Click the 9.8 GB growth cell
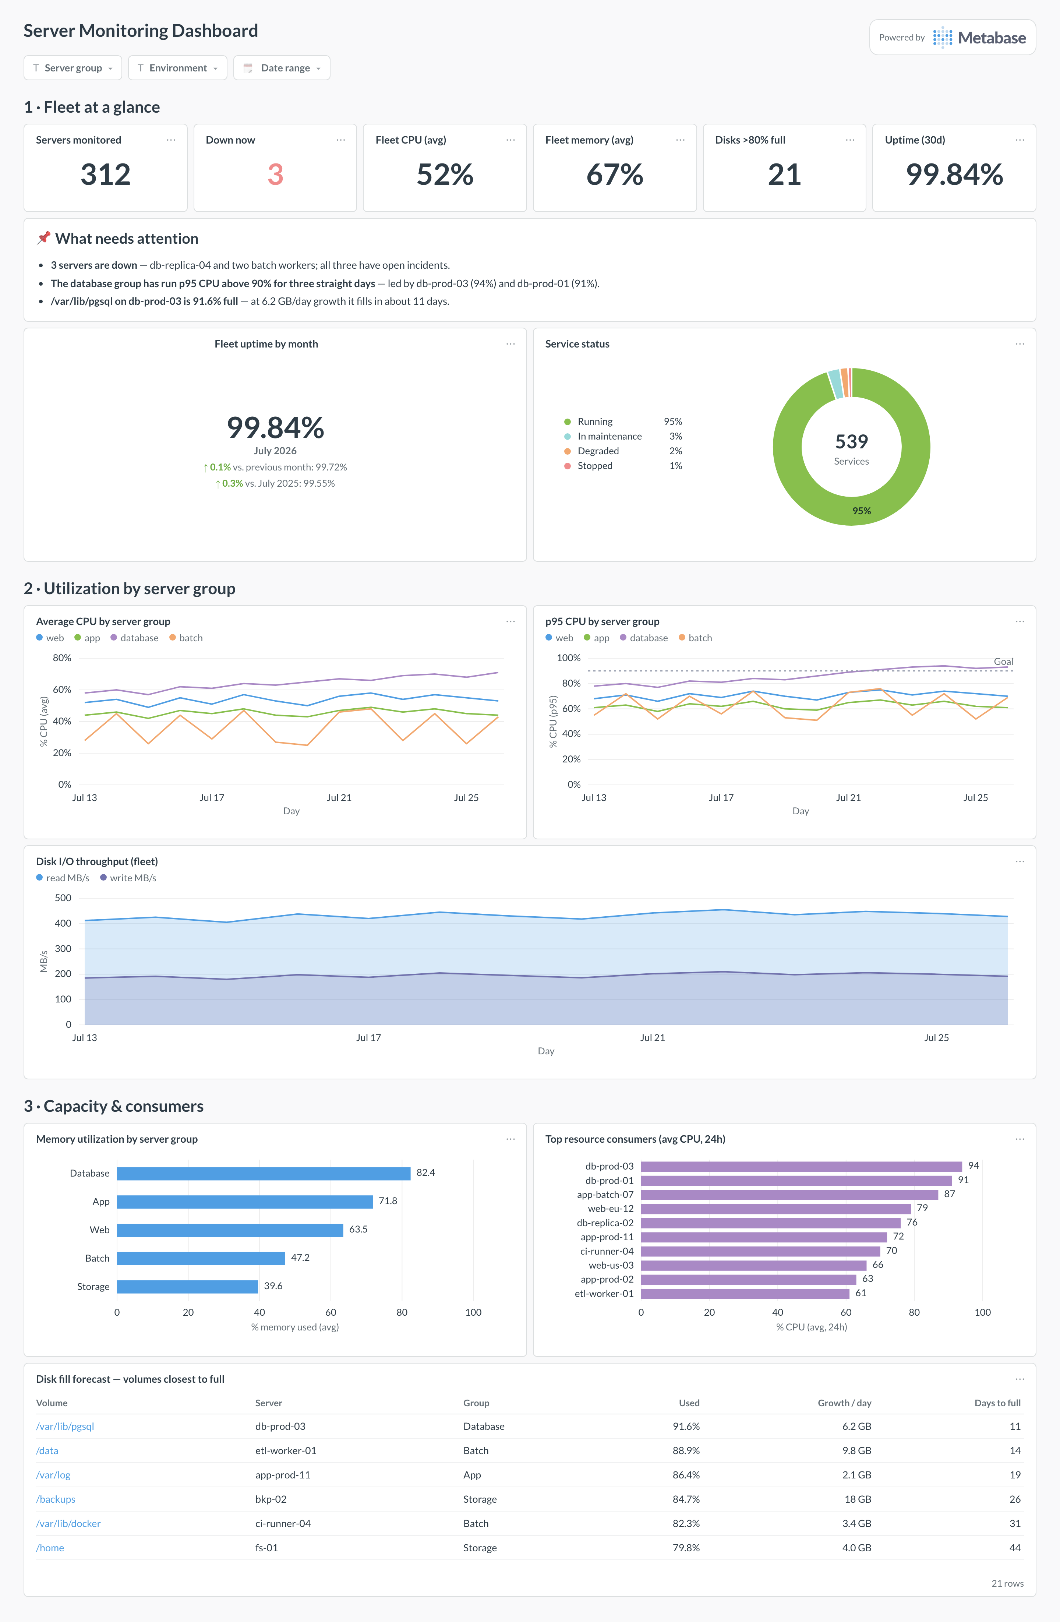 pos(856,1450)
